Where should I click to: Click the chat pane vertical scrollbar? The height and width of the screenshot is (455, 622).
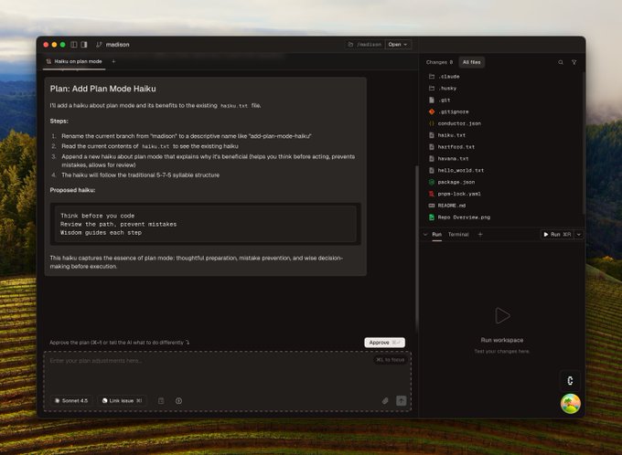coord(416,248)
